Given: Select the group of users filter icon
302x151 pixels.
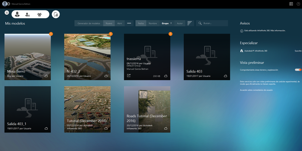Looking at the screenshot, I should tap(40, 15).
